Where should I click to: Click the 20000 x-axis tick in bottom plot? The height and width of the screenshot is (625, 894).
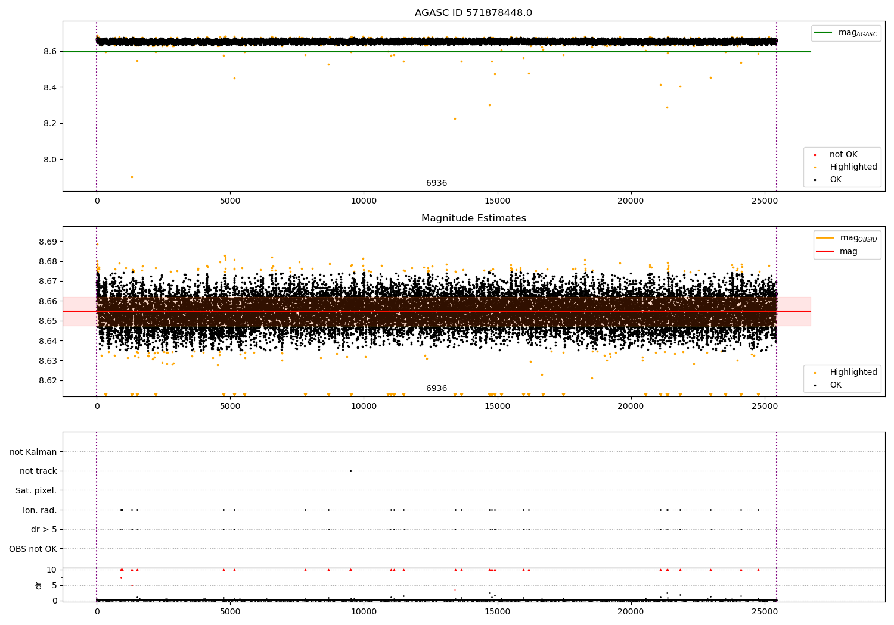pos(631,611)
